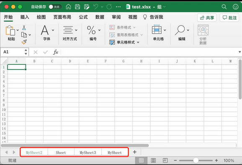Click the vertical scrollbar thumb

coord(240,79)
